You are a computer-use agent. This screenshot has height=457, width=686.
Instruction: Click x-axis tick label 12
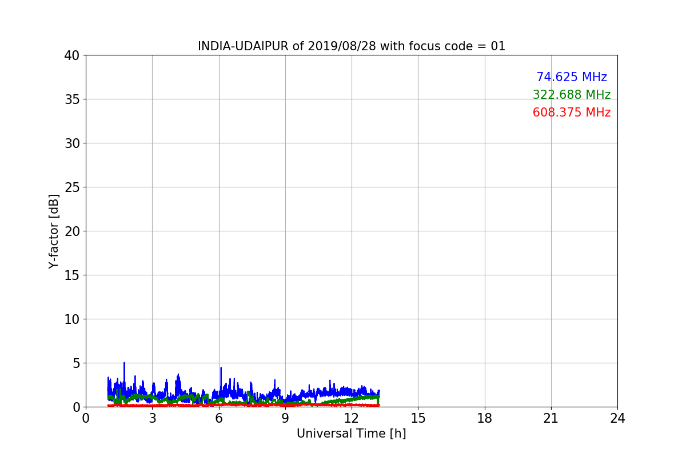pyautogui.click(x=352, y=418)
